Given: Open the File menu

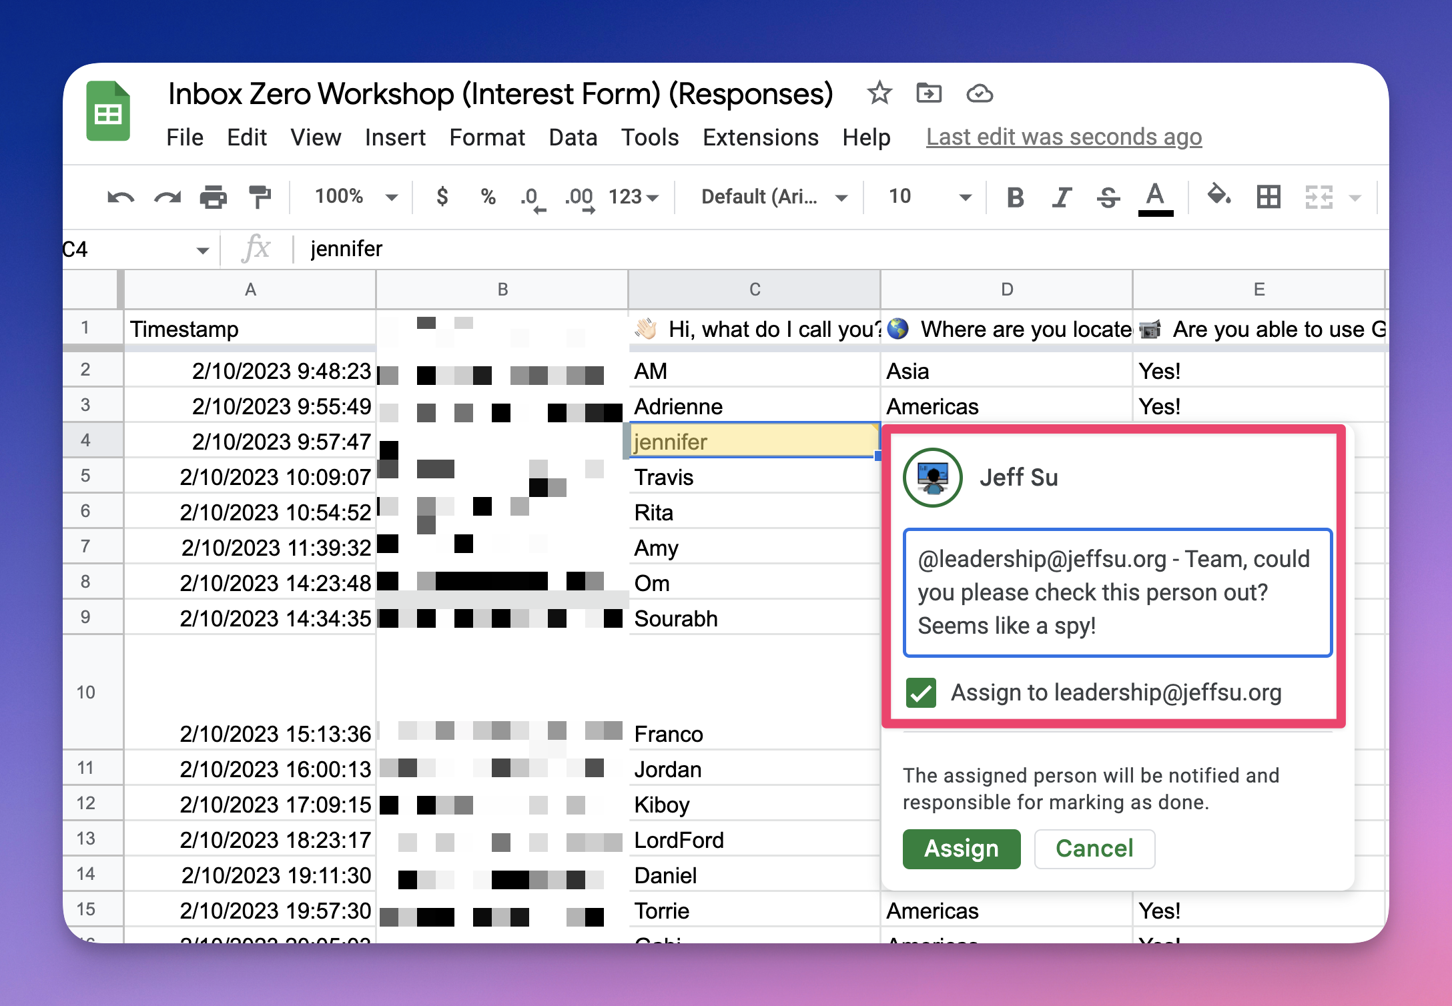Looking at the screenshot, I should 185,137.
